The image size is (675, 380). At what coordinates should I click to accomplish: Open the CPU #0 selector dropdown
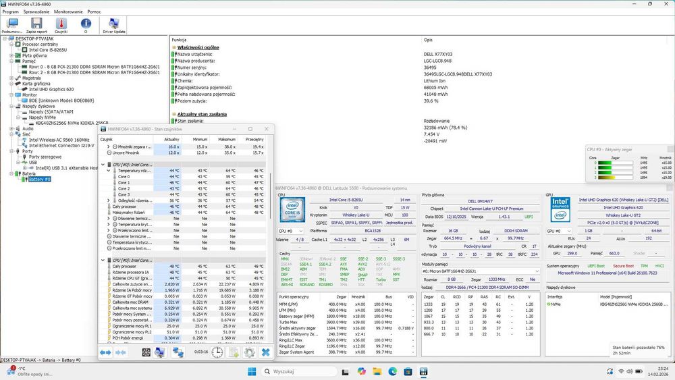click(290, 231)
